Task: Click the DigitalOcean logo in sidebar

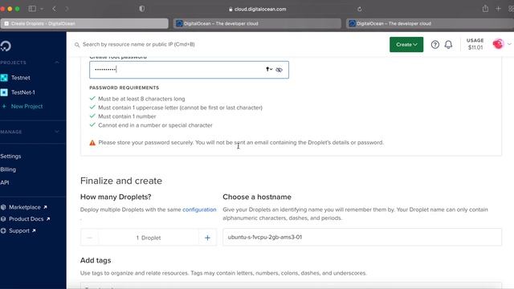Action: click(x=6, y=47)
